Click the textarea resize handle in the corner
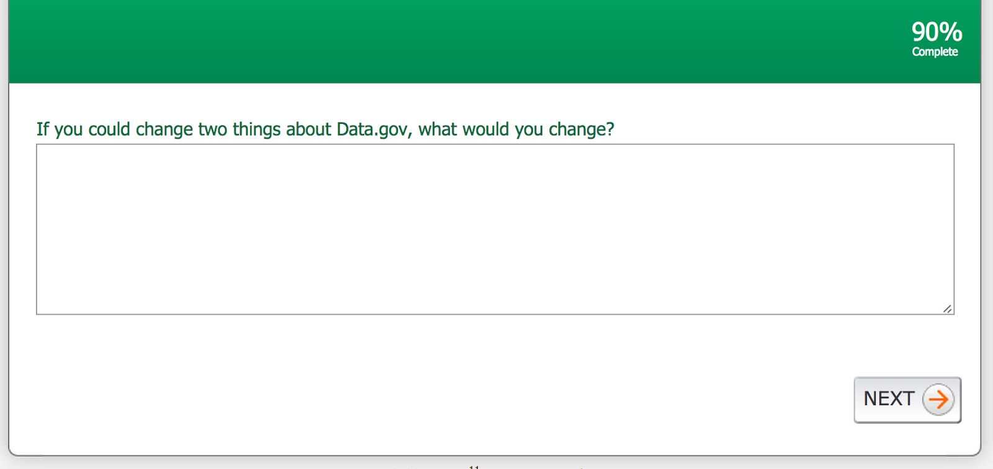The height and width of the screenshot is (469, 993). 947,309
